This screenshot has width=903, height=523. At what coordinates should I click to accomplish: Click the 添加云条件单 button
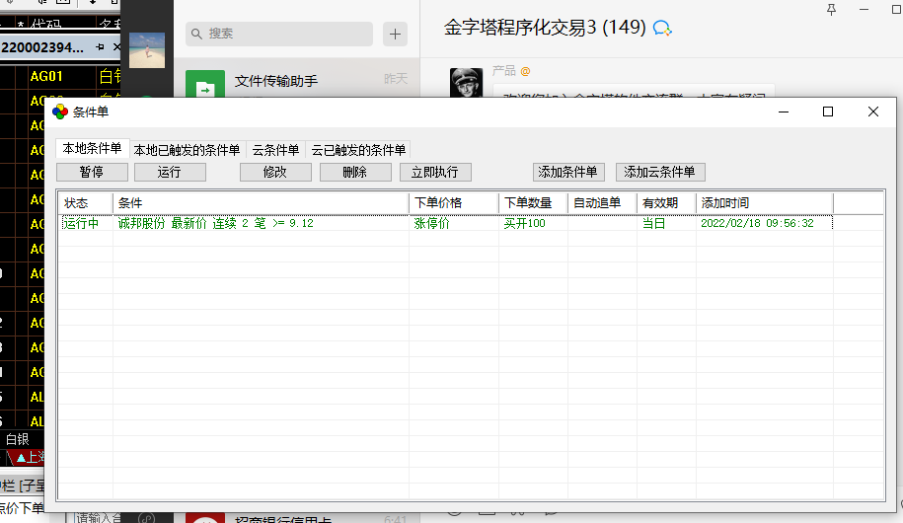(x=660, y=173)
